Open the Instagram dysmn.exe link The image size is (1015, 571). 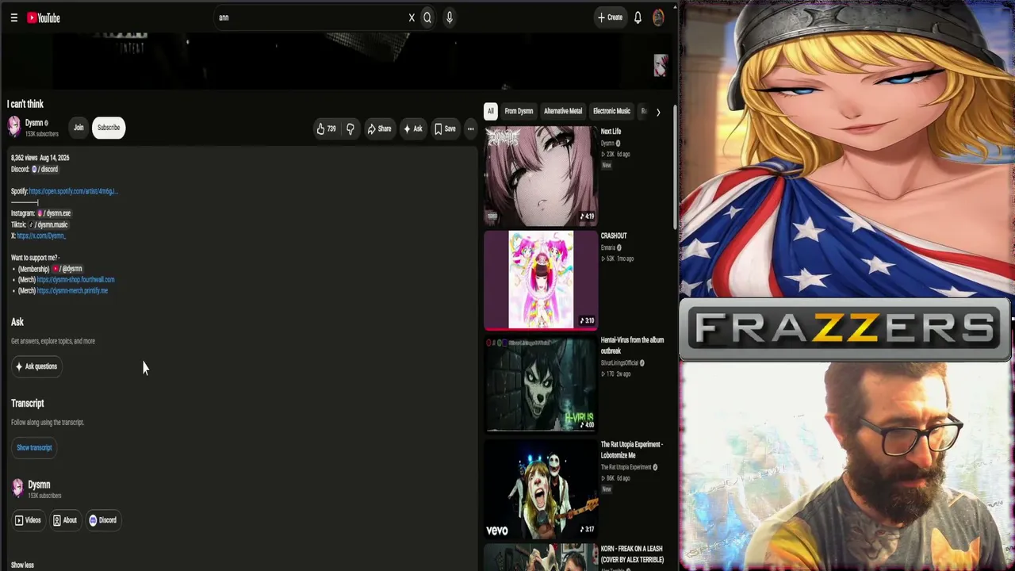(55, 213)
